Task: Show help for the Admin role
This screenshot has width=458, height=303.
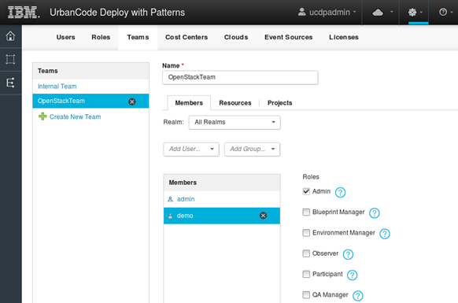Action: click(x=340, y=192)
